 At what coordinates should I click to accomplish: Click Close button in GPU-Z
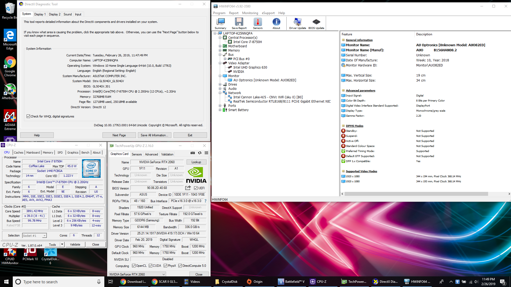coord(199,275)
